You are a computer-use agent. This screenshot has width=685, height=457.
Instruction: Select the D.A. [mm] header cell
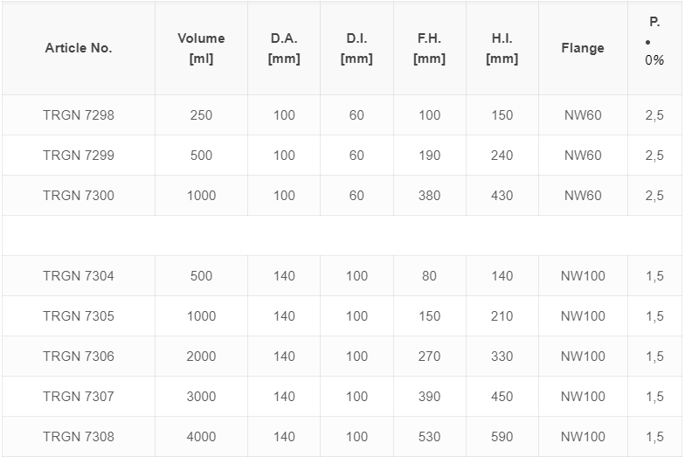click(284, 48)
